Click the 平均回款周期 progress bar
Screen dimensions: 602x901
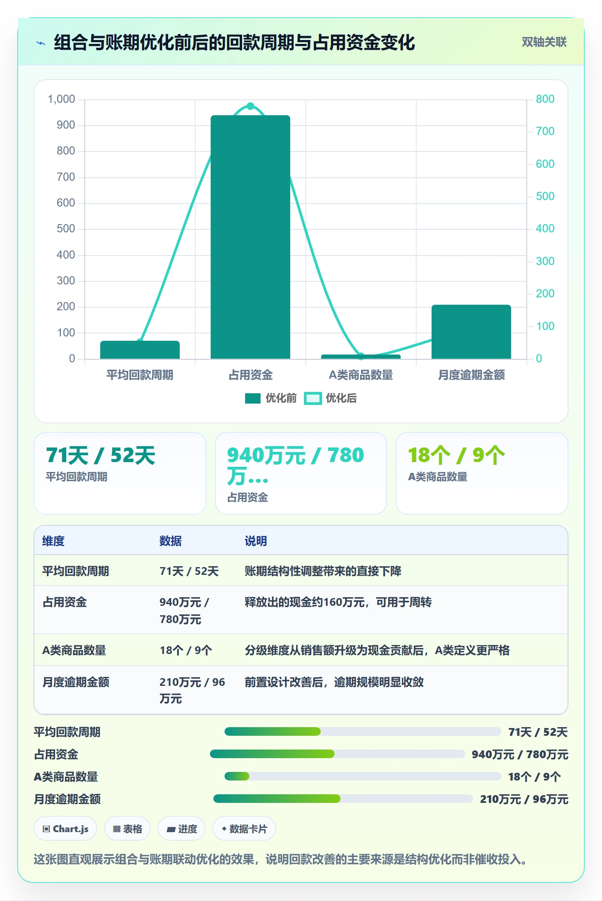362,731
